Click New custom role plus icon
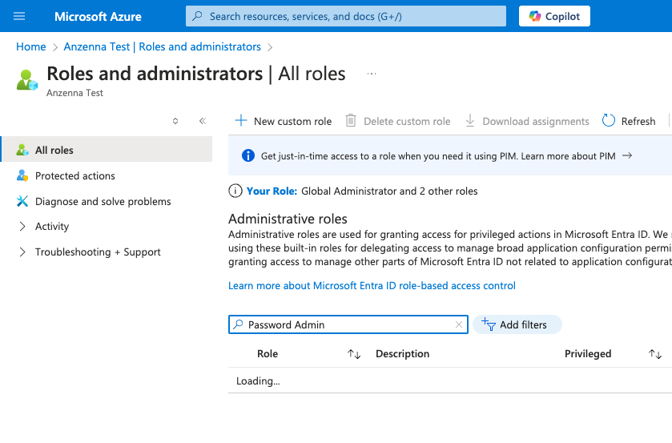The width and height of the screenshot is (672, 443). [241, 121]
